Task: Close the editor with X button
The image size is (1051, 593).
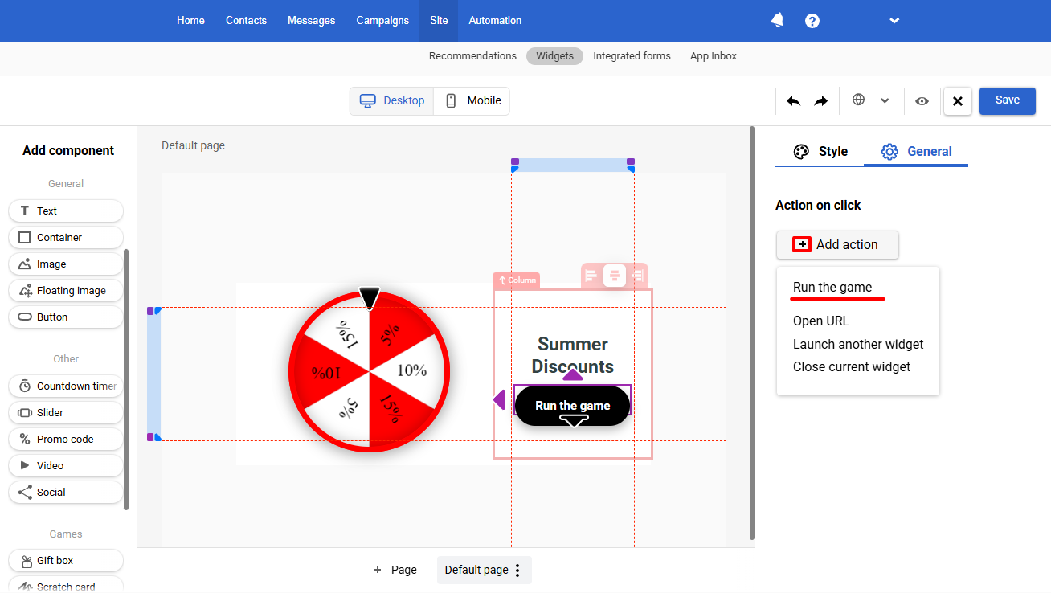Action: [958, 101]
